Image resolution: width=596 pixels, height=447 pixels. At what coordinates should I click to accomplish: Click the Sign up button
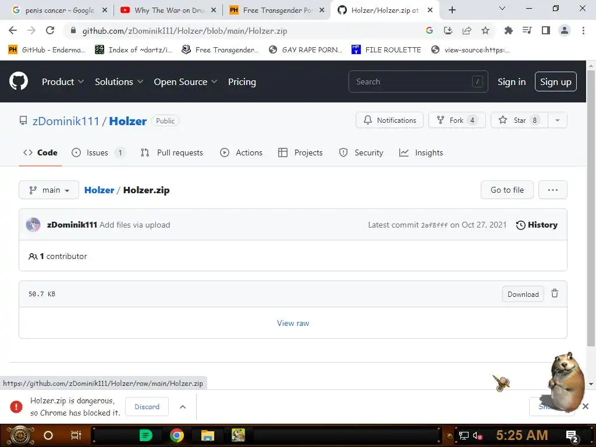(556, 81)
